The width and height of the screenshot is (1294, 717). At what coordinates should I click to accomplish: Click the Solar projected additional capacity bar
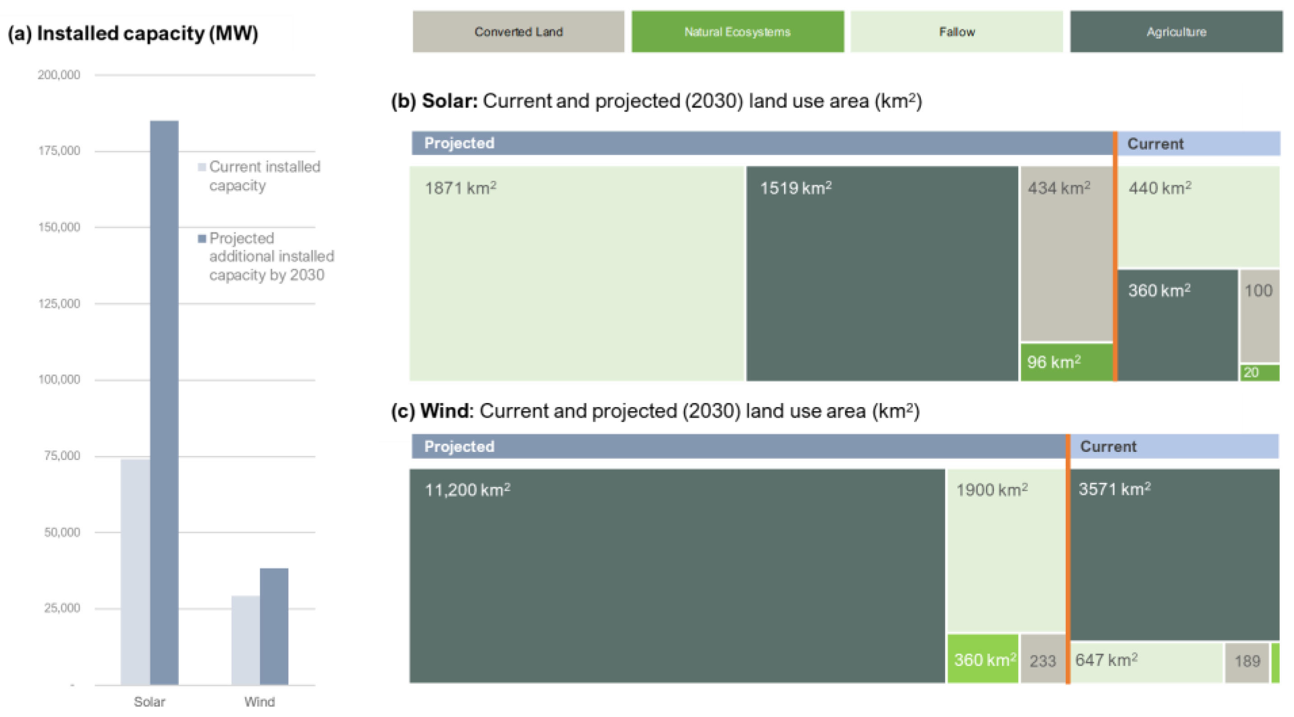pyautogui.click(x=164, y=402)
